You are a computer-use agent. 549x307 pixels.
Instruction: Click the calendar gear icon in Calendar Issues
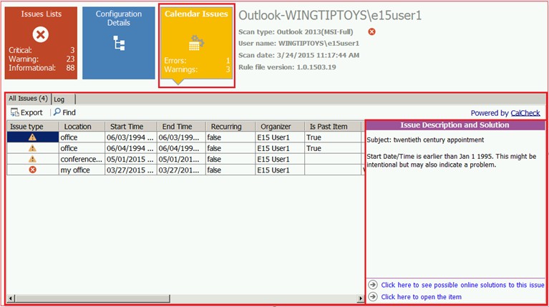[196, 43]
